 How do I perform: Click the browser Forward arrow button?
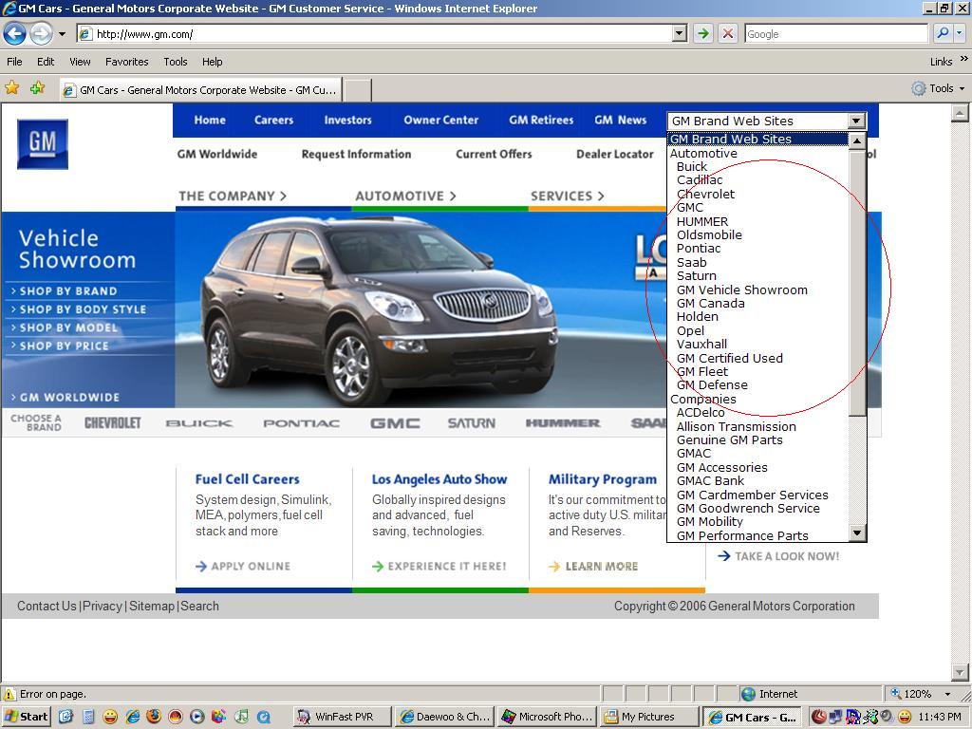(x=42, y=33)
